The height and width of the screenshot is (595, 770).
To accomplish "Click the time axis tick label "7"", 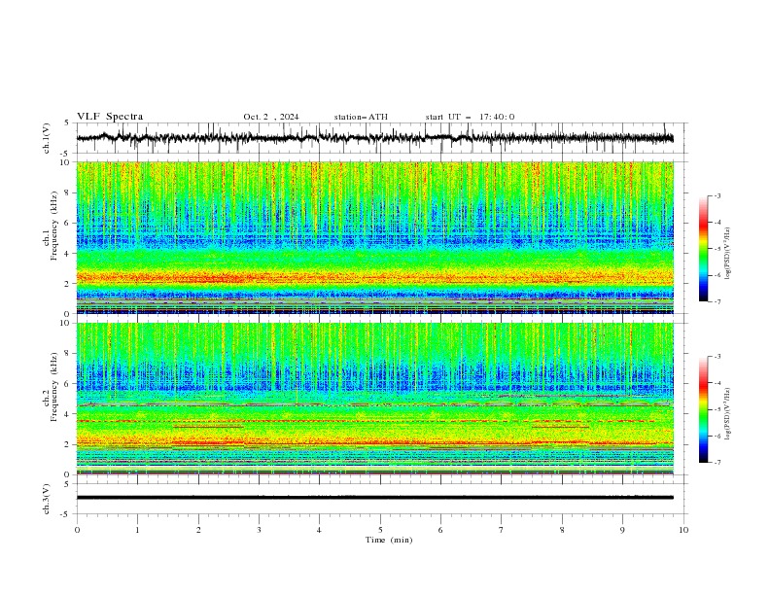I will tap(502, 530).
